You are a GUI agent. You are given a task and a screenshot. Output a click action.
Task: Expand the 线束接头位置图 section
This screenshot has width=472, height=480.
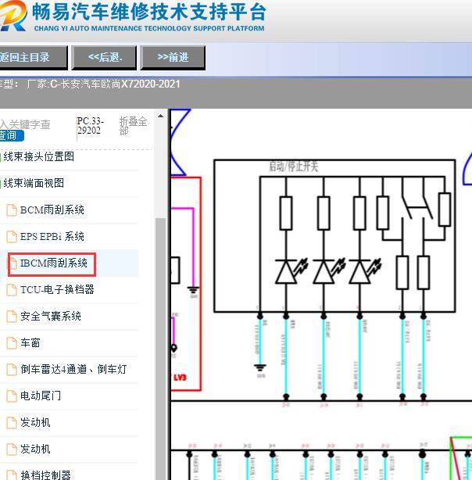pos(39,156)
